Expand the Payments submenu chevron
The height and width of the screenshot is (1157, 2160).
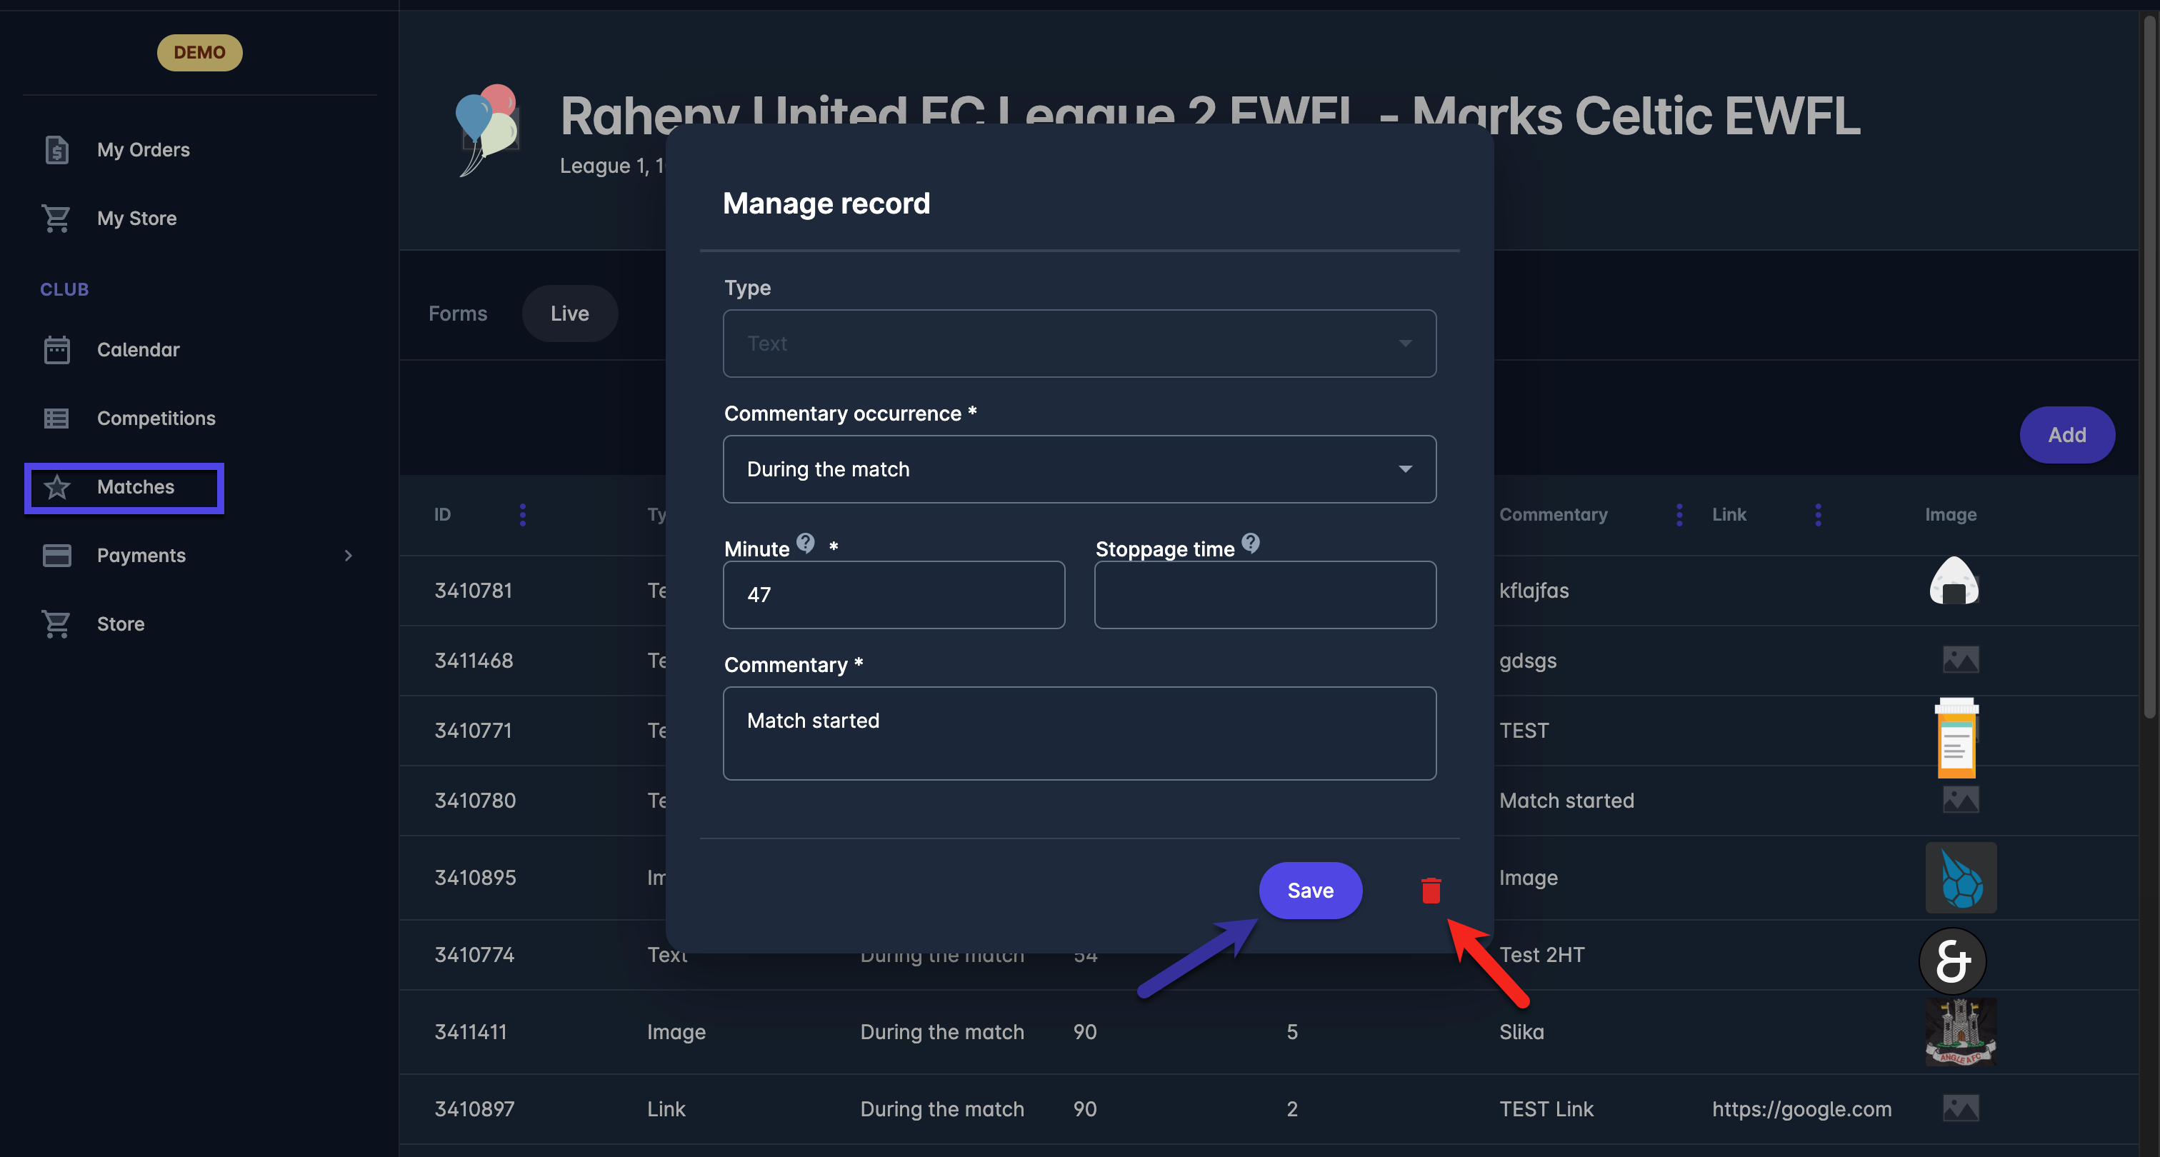pyautogui.click(x=348, y=555)
